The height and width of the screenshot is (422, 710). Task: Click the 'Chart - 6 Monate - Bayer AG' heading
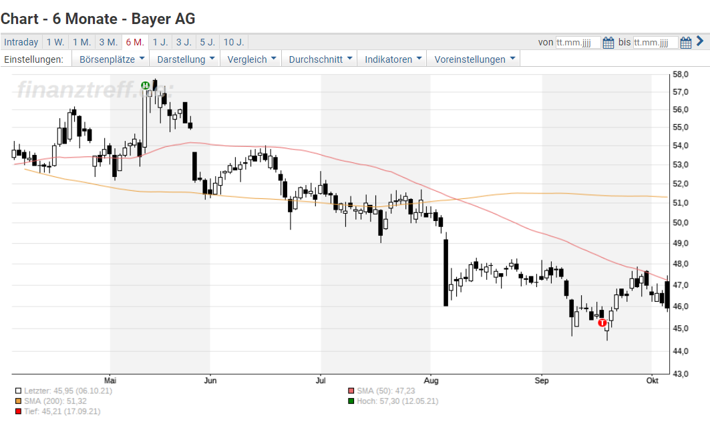(x=98, y=19)
